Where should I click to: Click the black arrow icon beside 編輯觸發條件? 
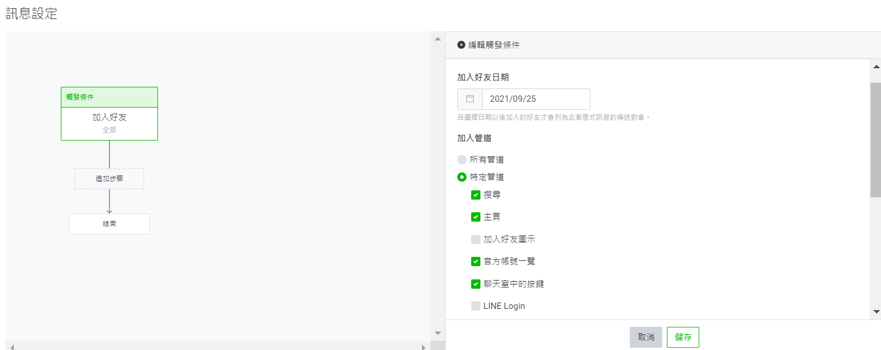pos(461,45)
